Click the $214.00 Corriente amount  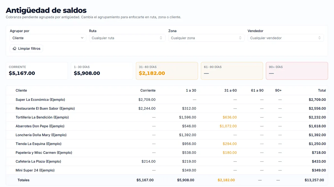[x=149, y=162]
